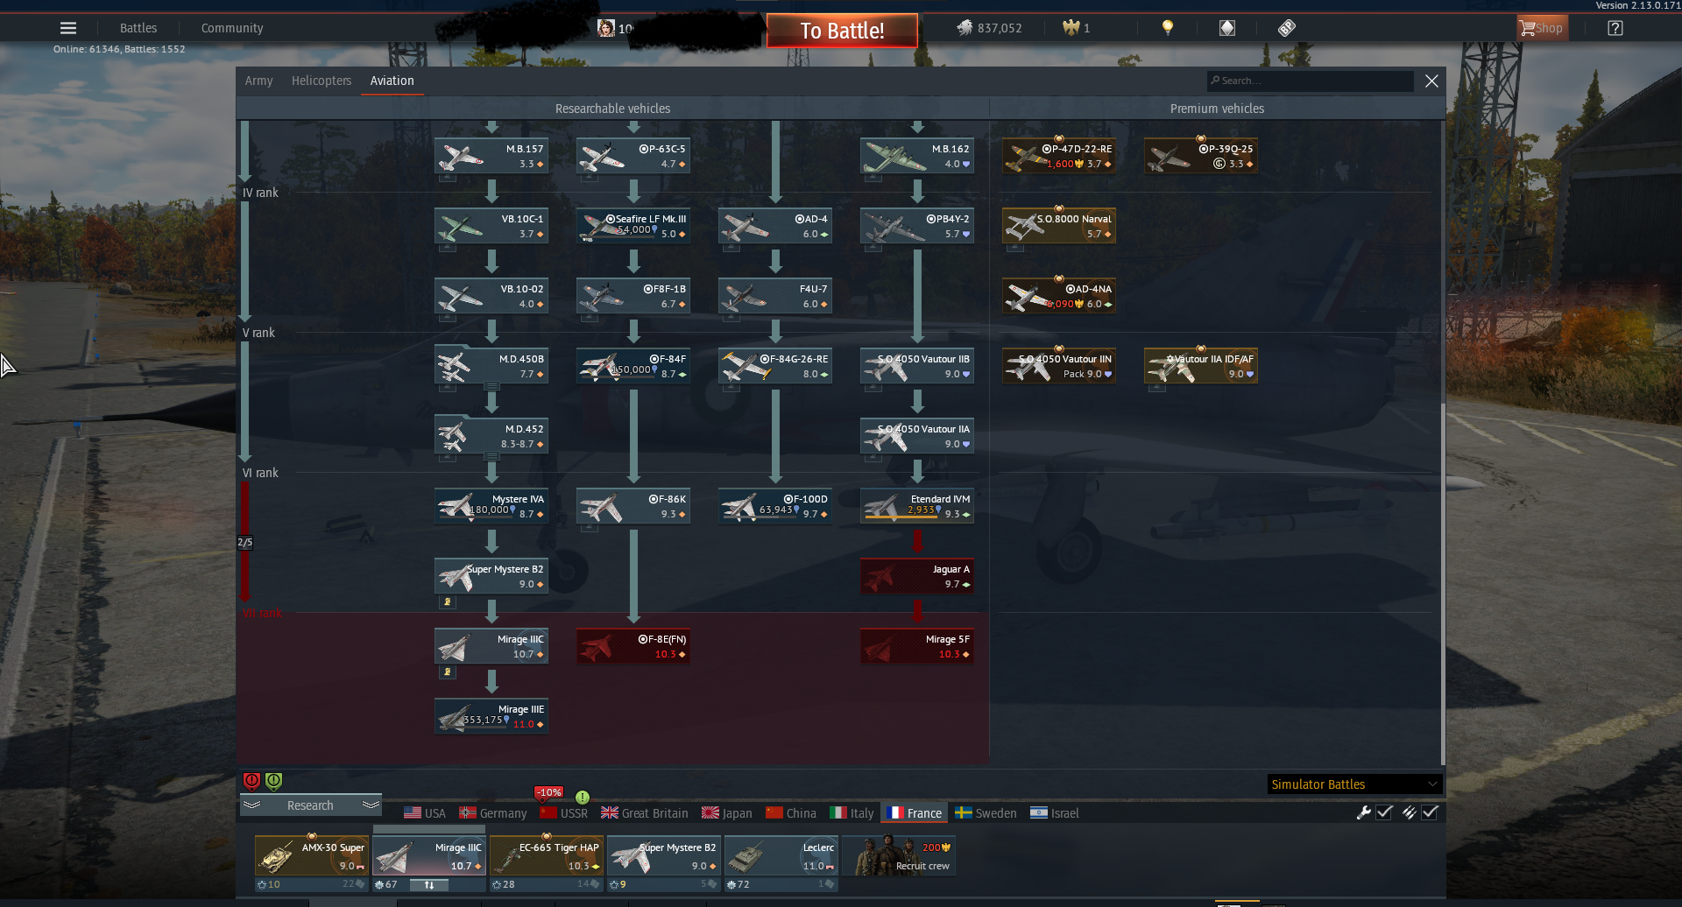Click the vehicle search field

click(x=1310, y=81)
